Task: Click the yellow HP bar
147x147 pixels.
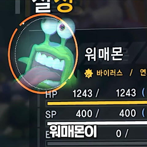Action: click(x=97, y=103)
